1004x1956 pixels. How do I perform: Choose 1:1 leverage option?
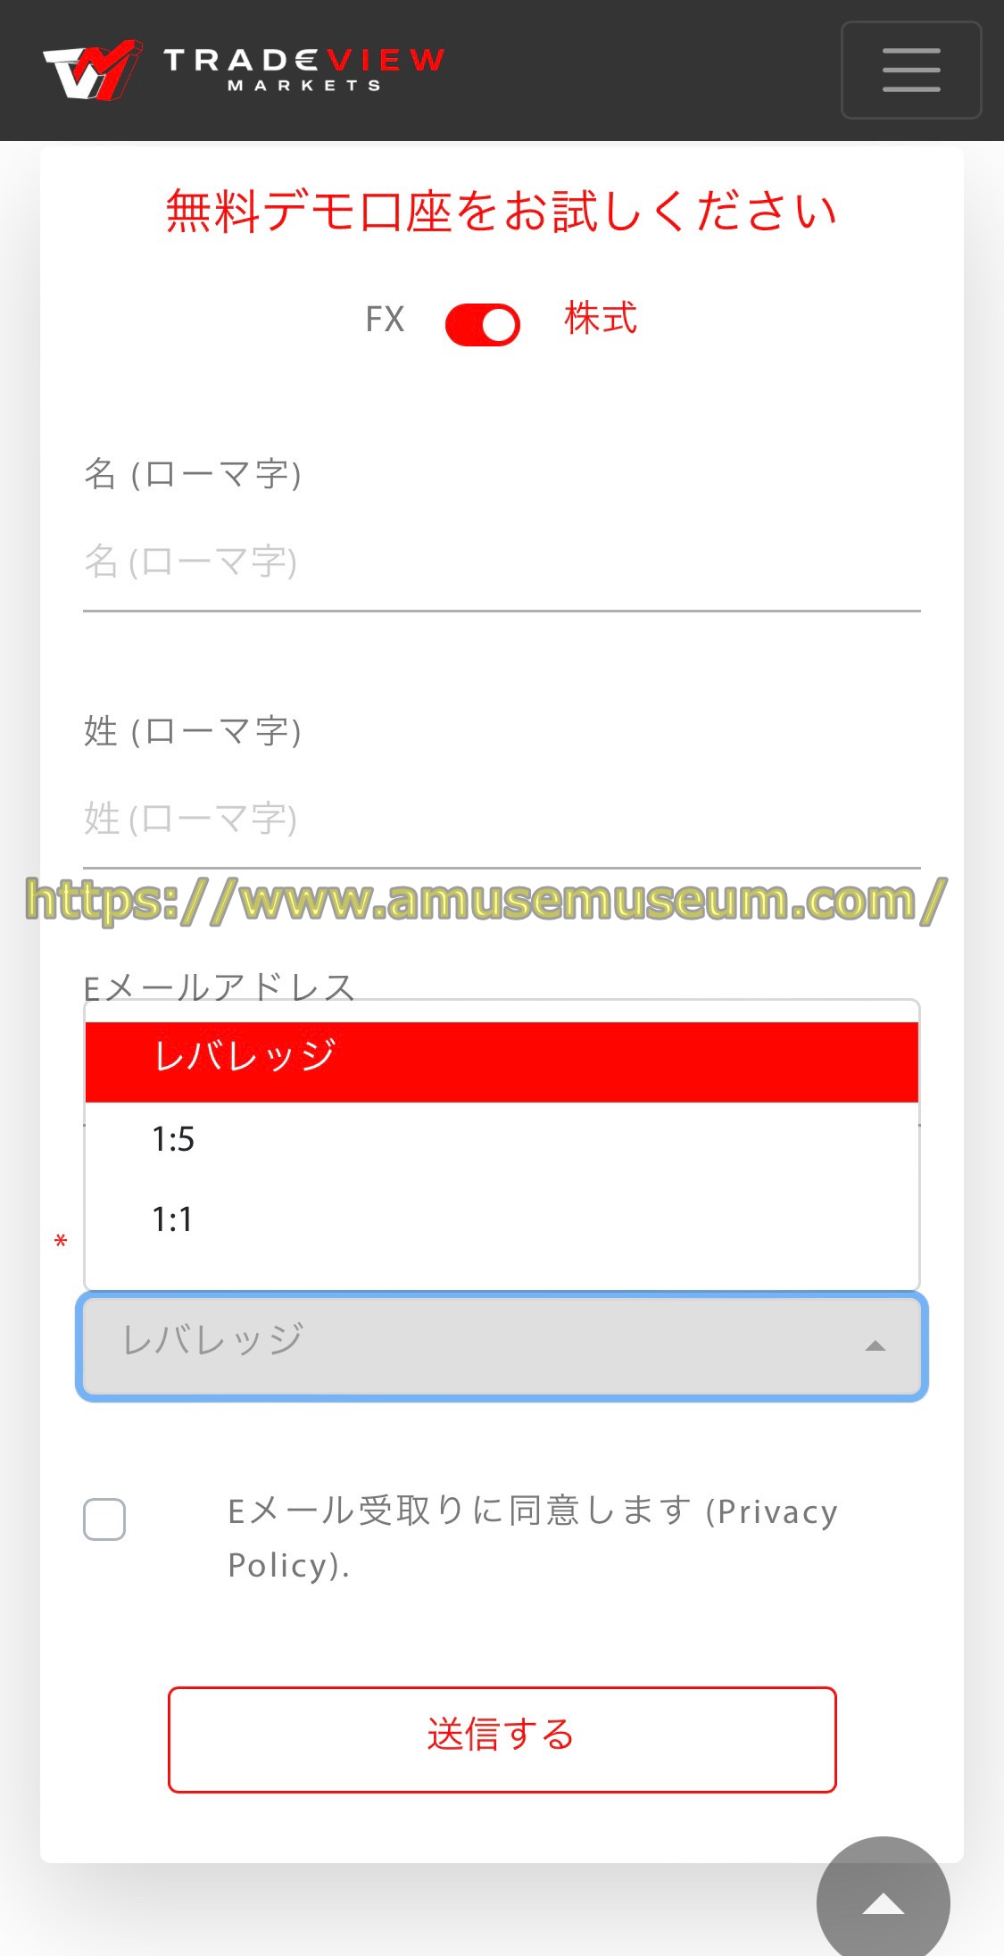coord(502,1219)
